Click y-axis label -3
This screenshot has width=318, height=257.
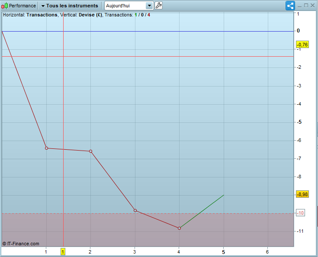[x=299, y=86]
